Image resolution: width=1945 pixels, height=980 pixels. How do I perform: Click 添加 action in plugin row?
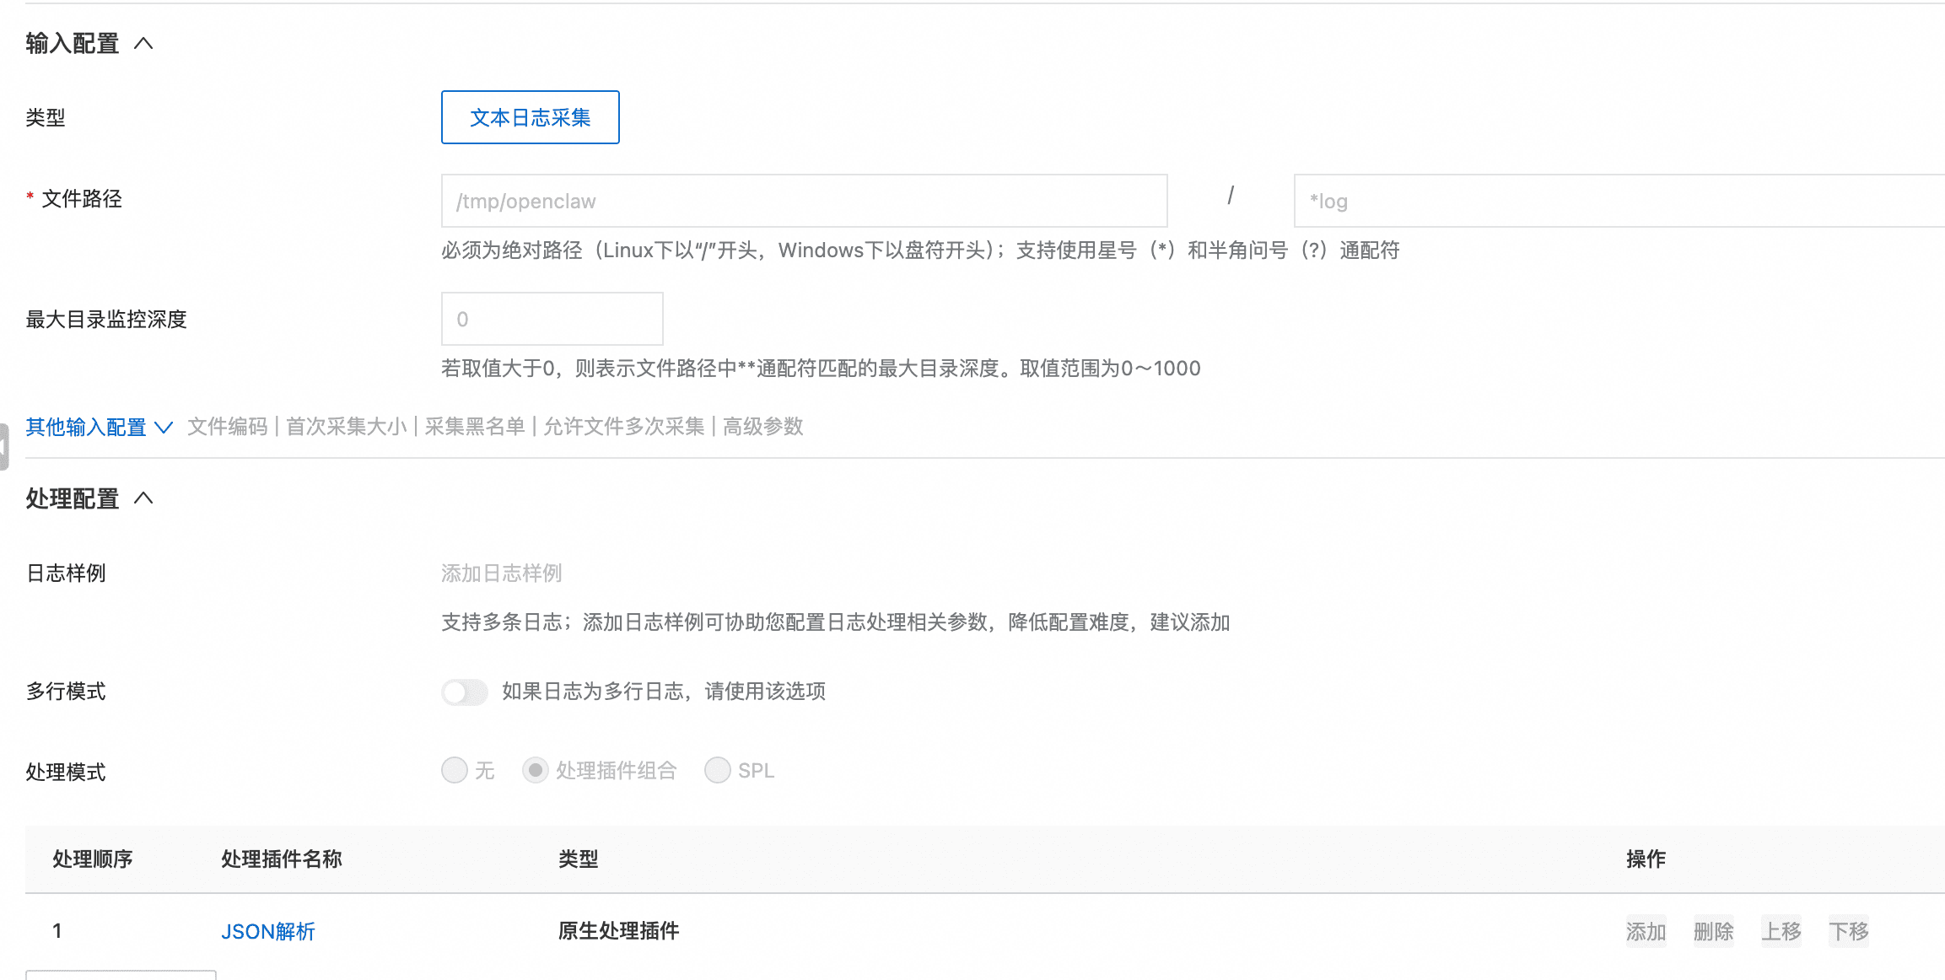[1646, 931]
